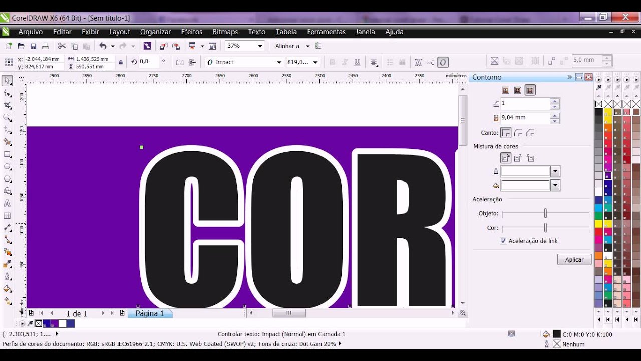Viewport: 641px width, 361px height.
Task: Select clockwise contour color blend
Action: [x=518, y=158]
